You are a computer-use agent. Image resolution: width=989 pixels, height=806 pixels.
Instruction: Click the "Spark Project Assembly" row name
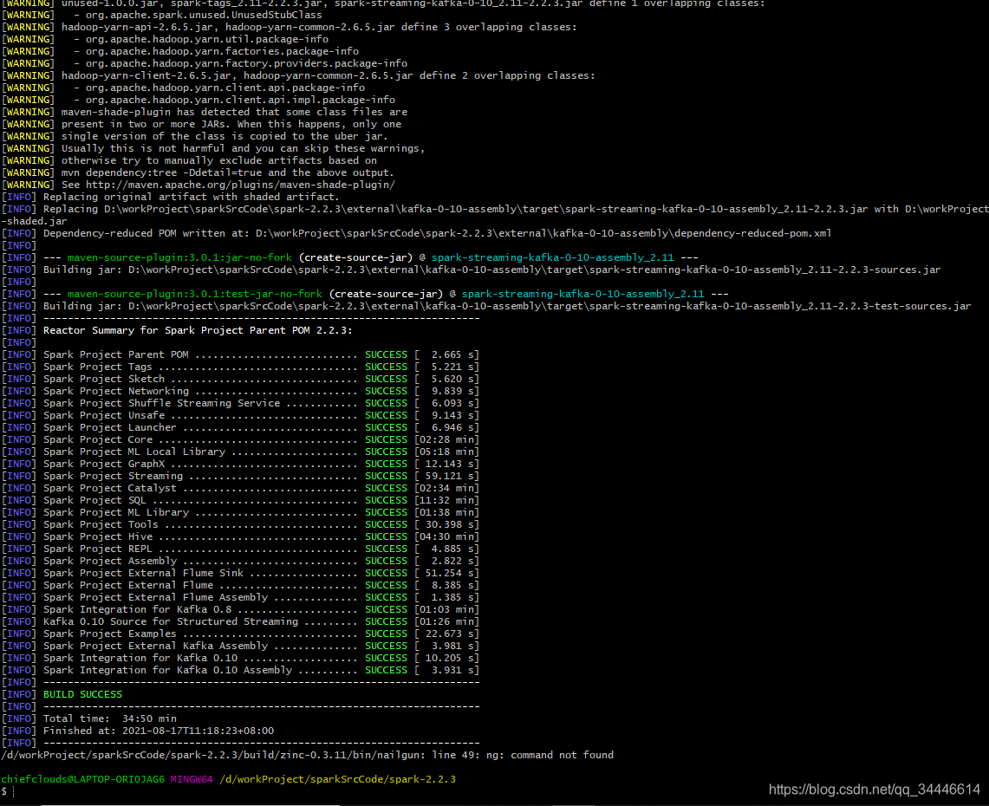pyautogui.click(x=110, y=561)
